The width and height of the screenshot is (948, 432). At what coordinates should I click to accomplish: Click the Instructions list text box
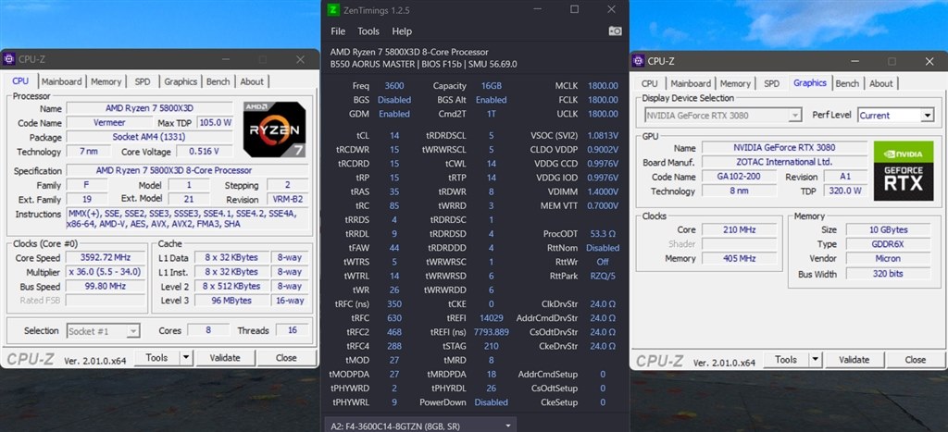coord(187,218)
